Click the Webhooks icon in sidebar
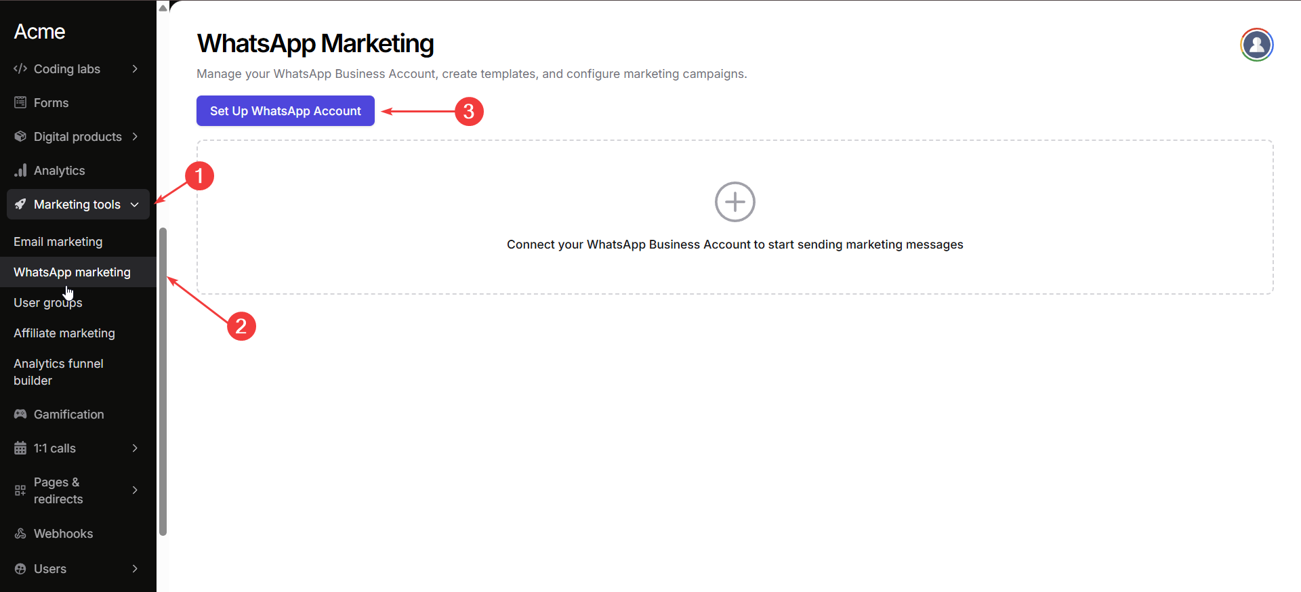This screenshot has height=592, width=1301. (20, 533)
